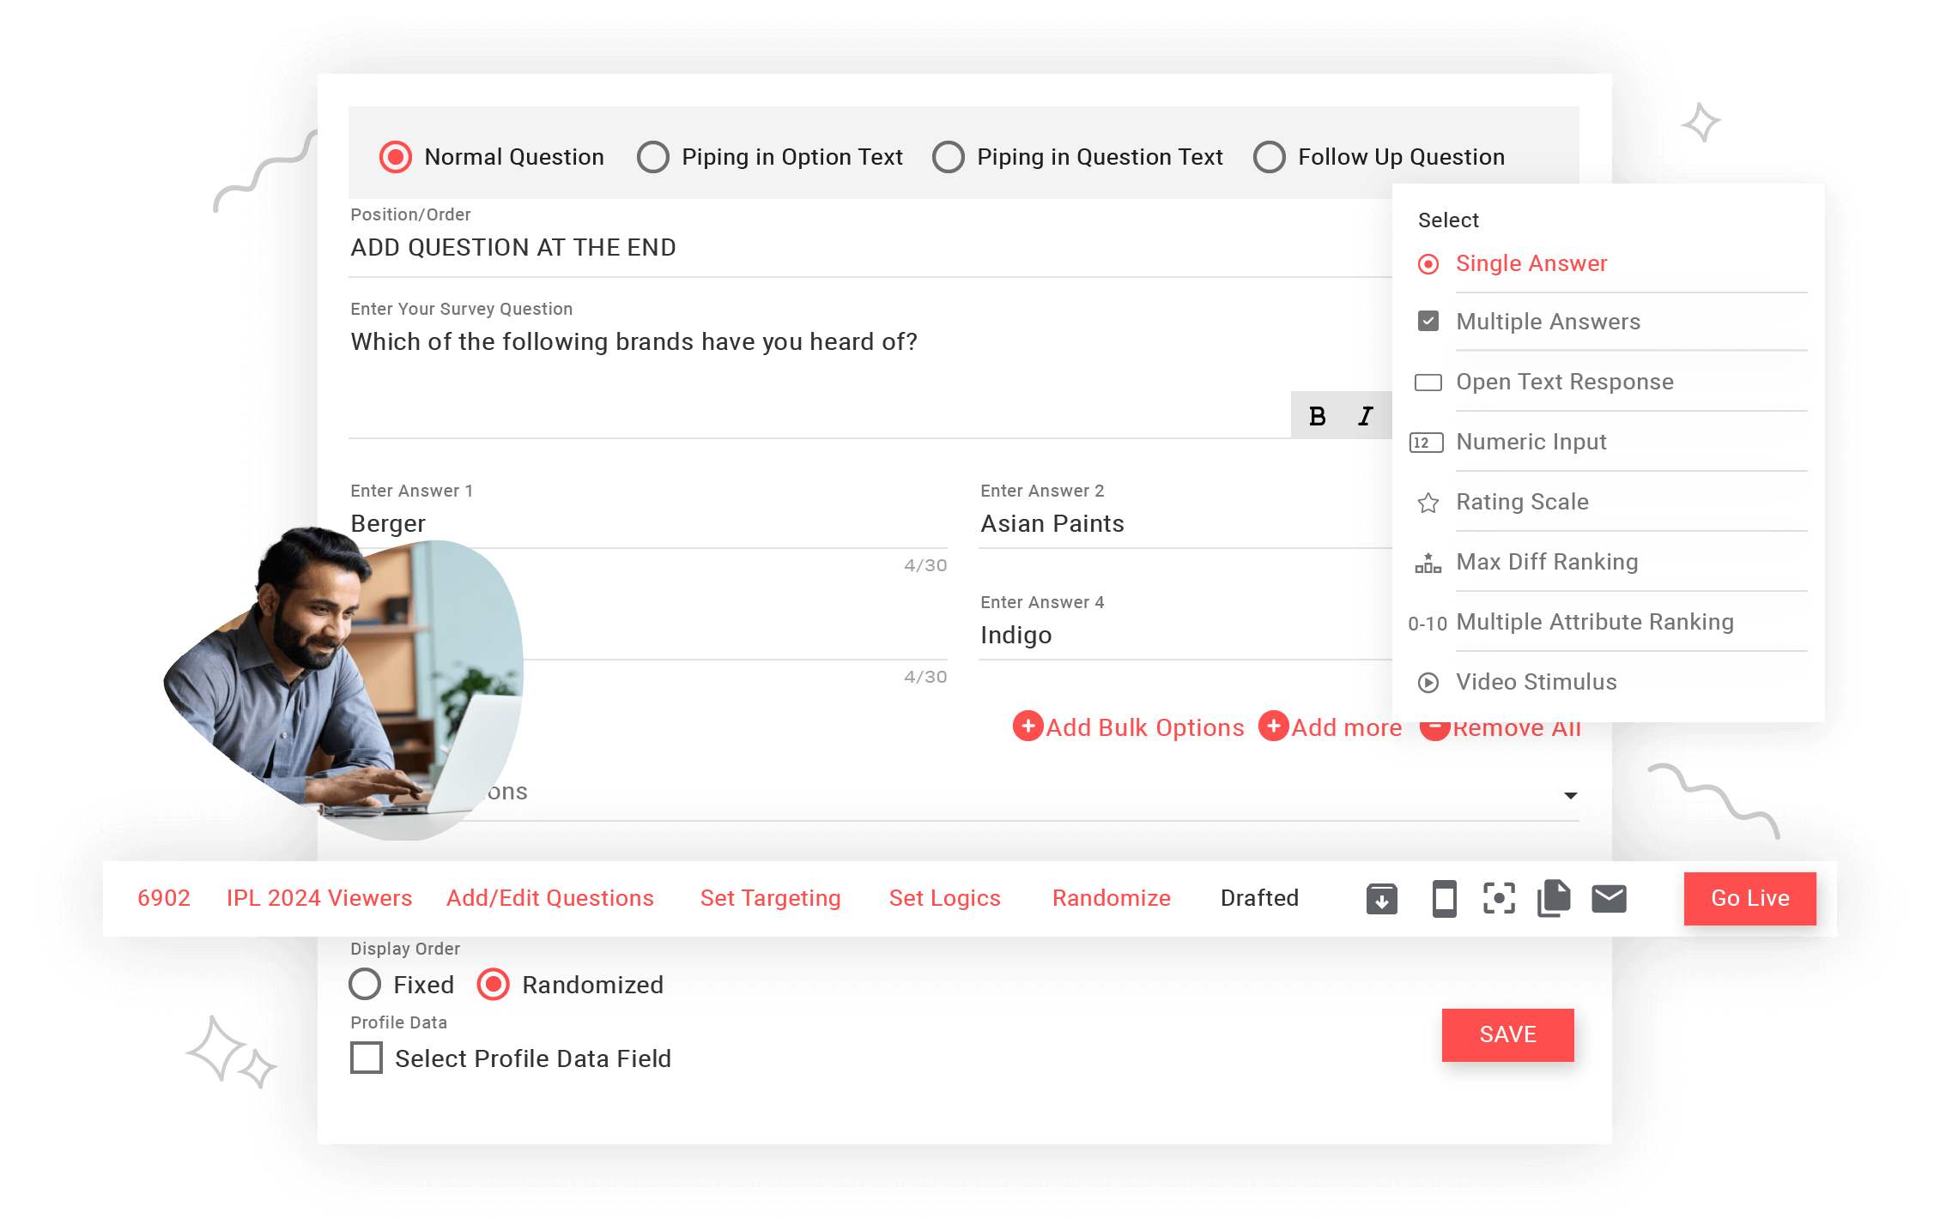Open mobile preview device icon
Screen dimensions: 1940x1218
pos(1444,899)
